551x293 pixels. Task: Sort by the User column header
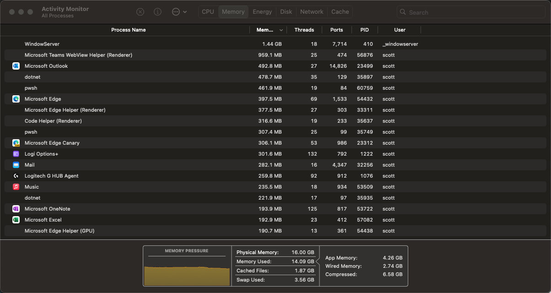400,30
